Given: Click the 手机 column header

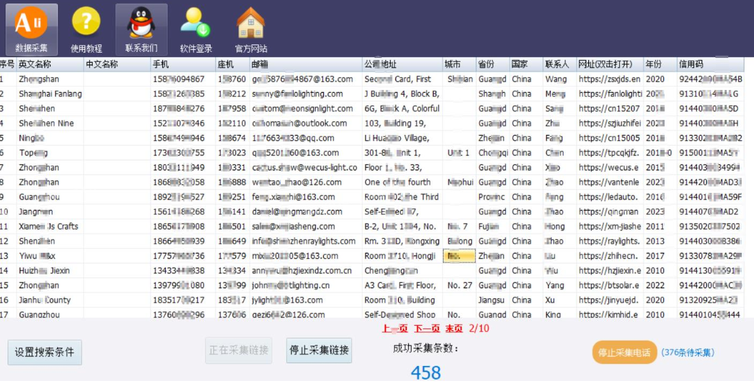Looking at the screenshot, I should (x=183, y=65).
